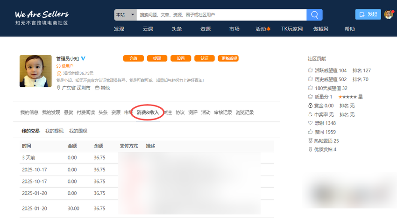
Task: Click the 发起 button in the header
Action: 368,14
